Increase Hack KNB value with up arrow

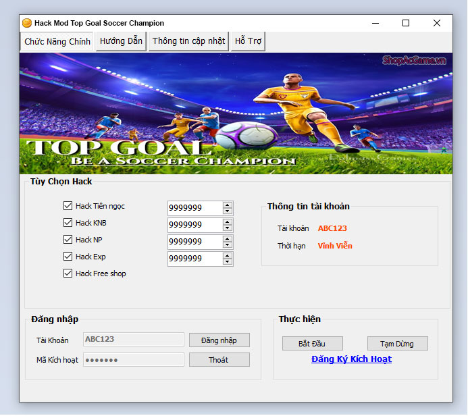click(x=228, y=222)
